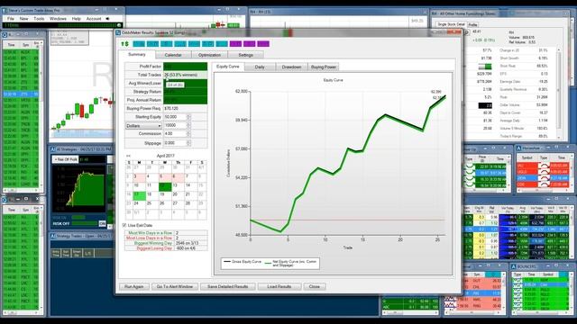Viewport: 577px width, 324px height.
Task: Click the Trade Ideas Pro app icon
Action: 5,10
